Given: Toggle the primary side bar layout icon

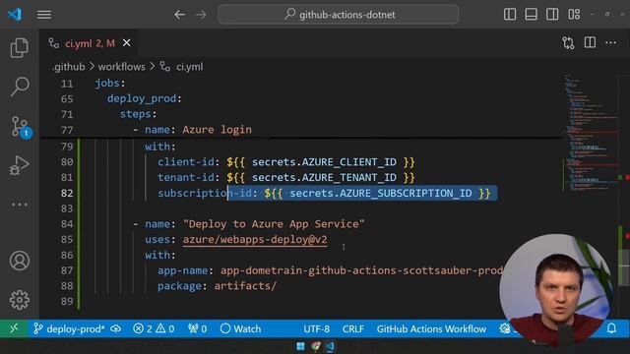Looking at the screenshot, I should click(510, 15).
